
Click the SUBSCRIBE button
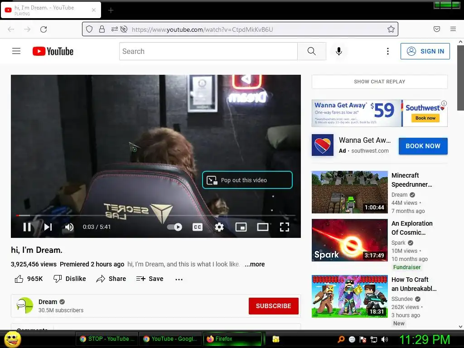[273, 306]
